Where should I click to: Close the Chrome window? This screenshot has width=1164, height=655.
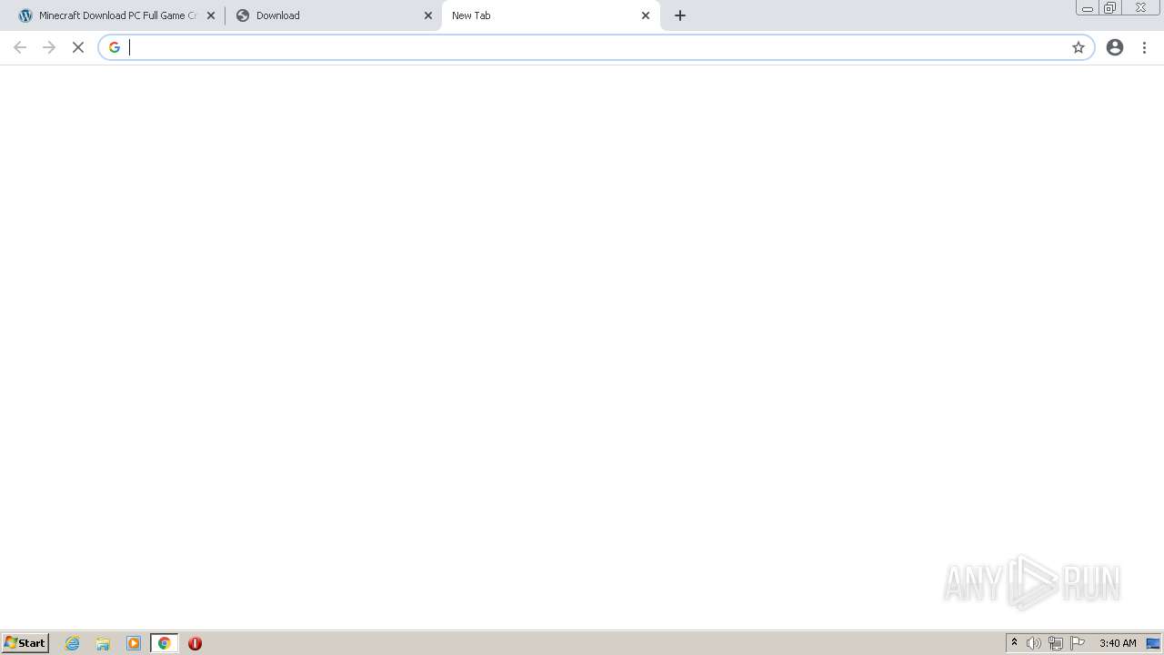pyautogui.click(x=1140, y=7)
